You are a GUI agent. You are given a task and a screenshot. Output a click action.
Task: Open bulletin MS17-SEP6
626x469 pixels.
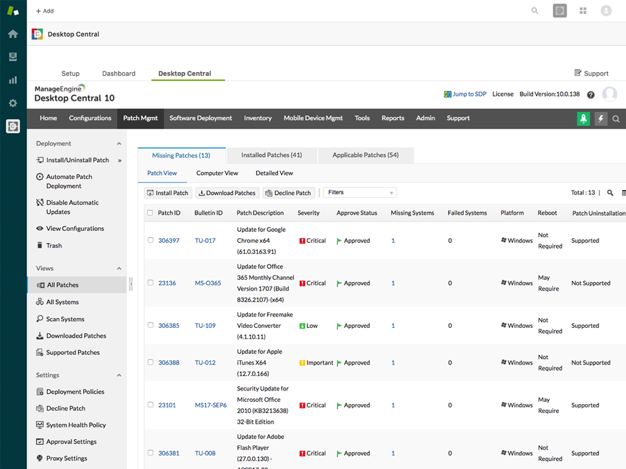210,405
